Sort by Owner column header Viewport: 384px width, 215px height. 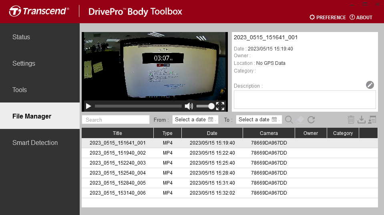click(311, 133)
